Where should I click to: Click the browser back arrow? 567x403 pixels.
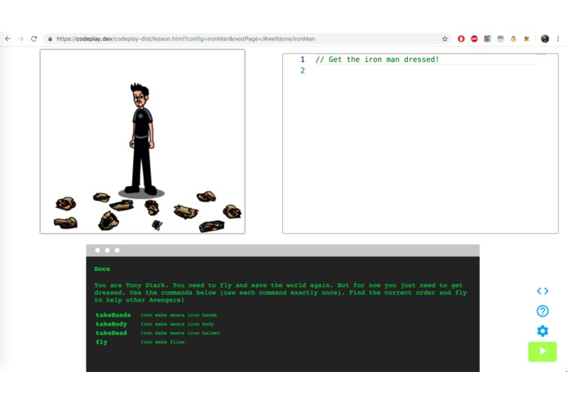8,38
